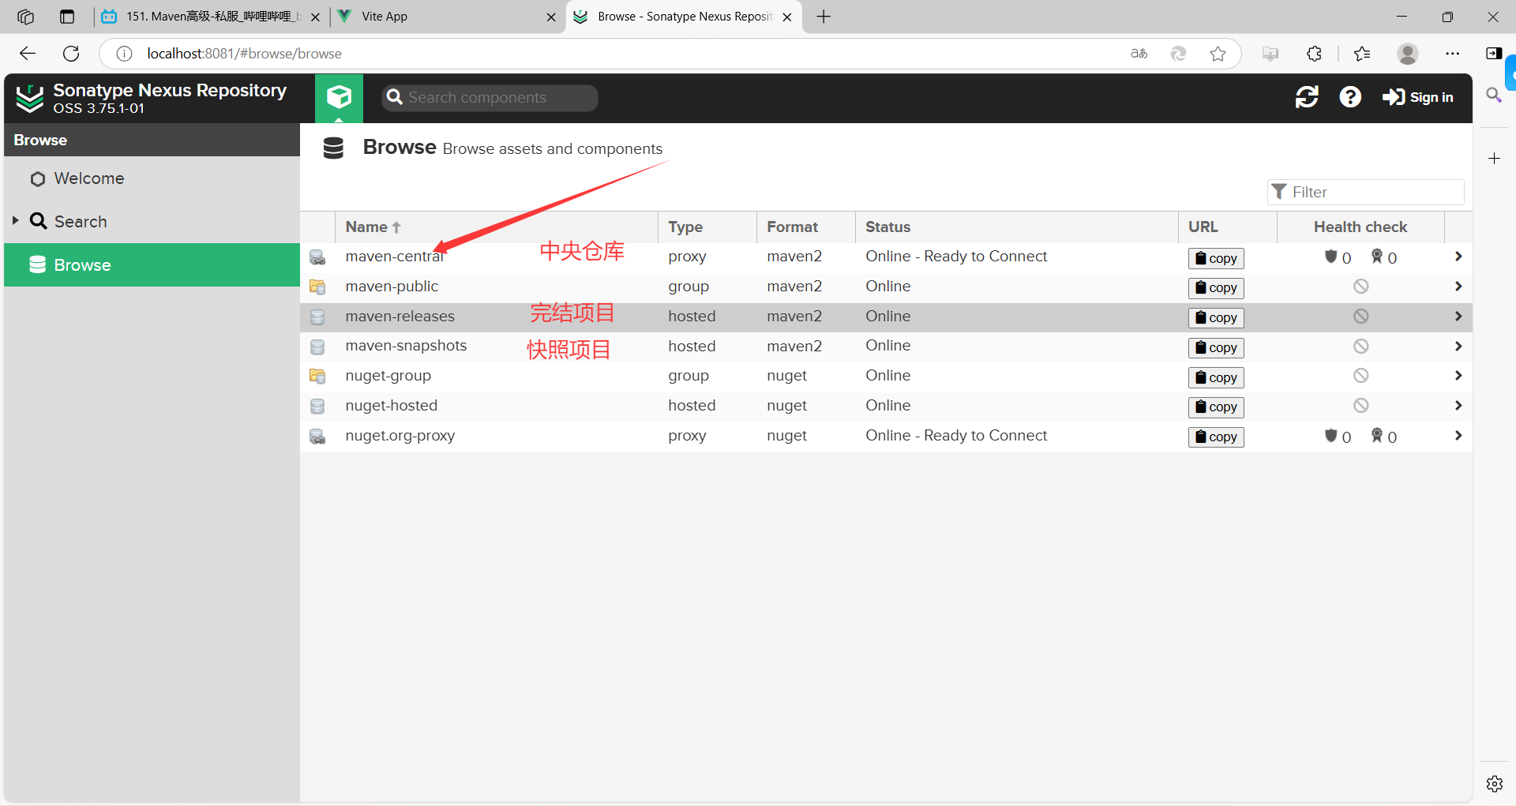1516x806 pixels.
Task: Open browser extensions puzzle icon
Action: pyautogui.click(x=1314, y=54)
